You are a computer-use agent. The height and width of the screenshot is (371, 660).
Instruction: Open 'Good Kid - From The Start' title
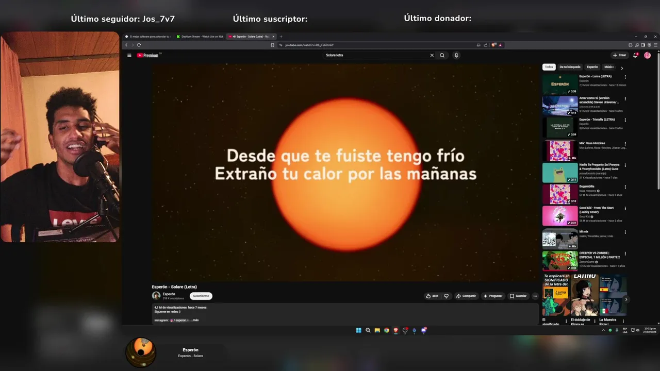[x=597, y=210]
